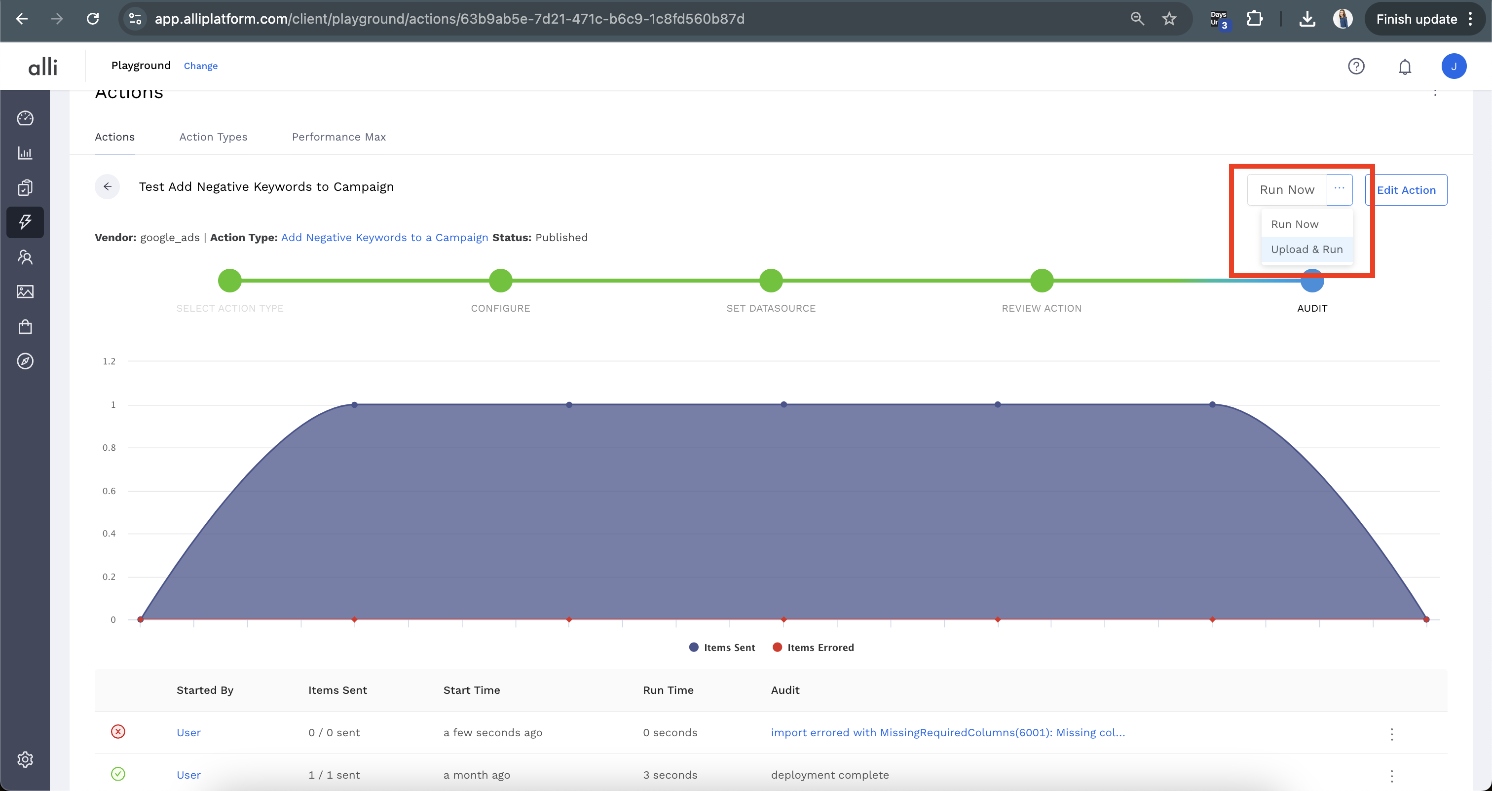The image size is (1492, 791).
Task: Open the image creative sidebar icon
Action: [x=25, y=291]
